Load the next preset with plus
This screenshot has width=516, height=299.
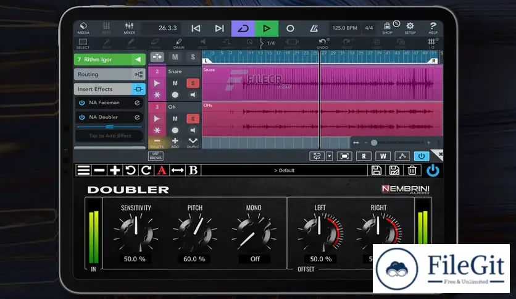pyautogui.click(x=115, y=171)
